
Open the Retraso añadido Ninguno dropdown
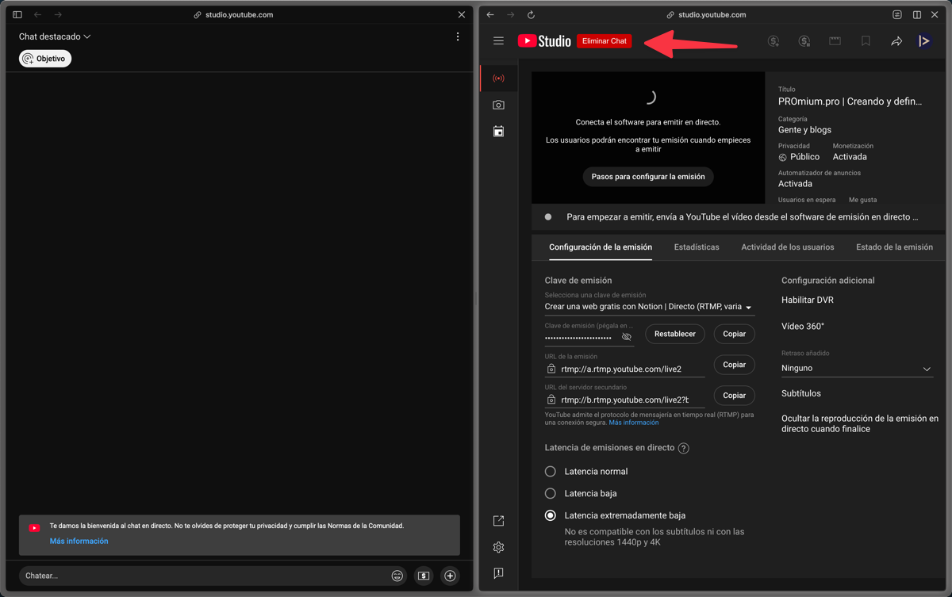tap(856, 368)
